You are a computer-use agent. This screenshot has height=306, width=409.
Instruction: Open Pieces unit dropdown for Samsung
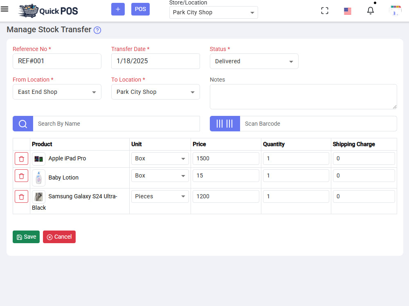click(160, 197)
